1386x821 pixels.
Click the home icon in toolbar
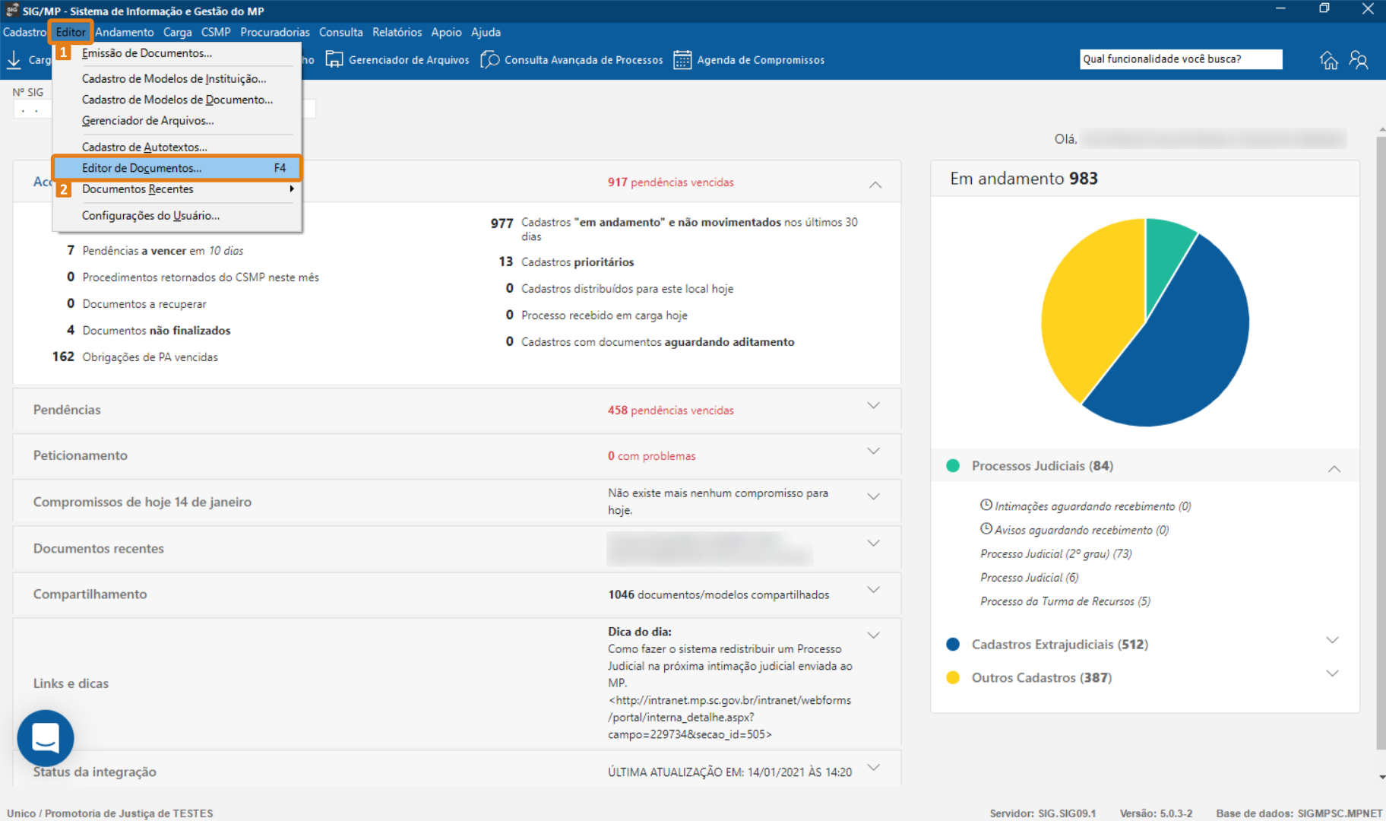(1328, 60)
